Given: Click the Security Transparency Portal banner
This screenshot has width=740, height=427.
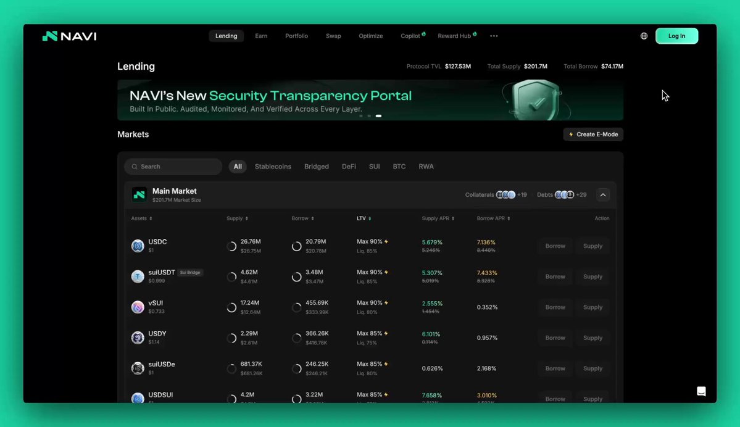Looking at the screenshot, I should point(370,100).
